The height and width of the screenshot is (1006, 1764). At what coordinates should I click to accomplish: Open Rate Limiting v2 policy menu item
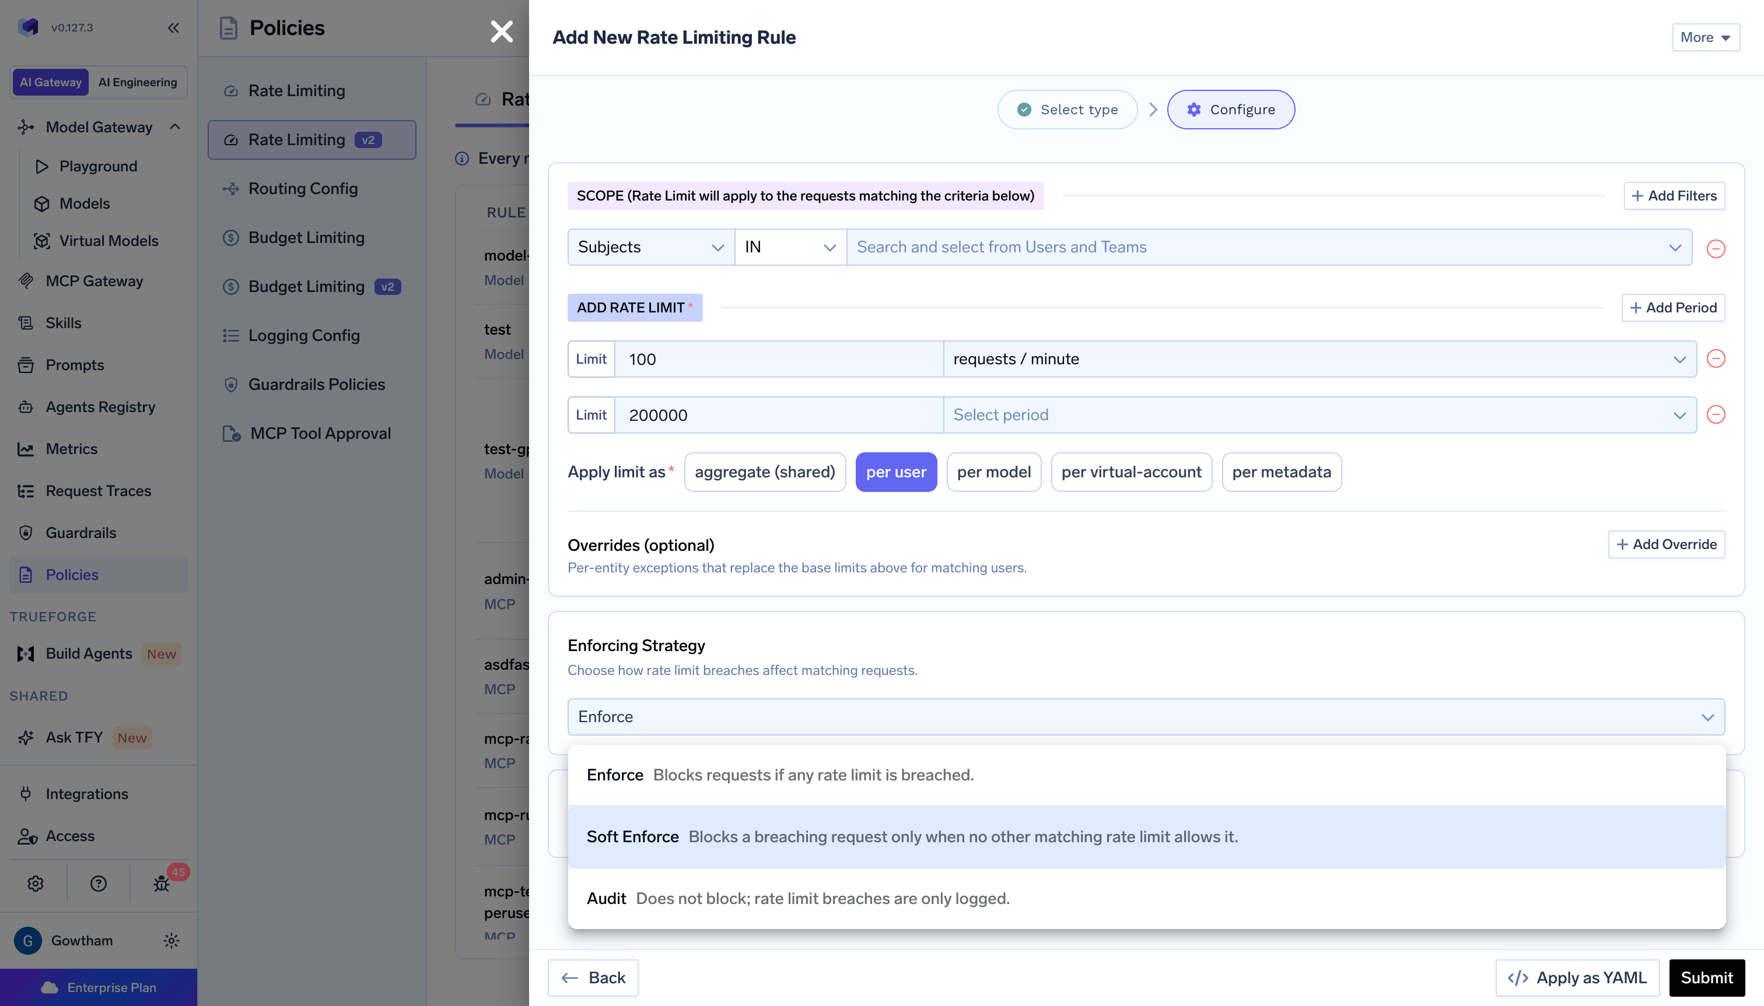[x=312, y=139]
